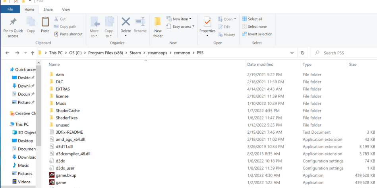
Task: Go up one folder level
Action: click(x=33, y=53)
